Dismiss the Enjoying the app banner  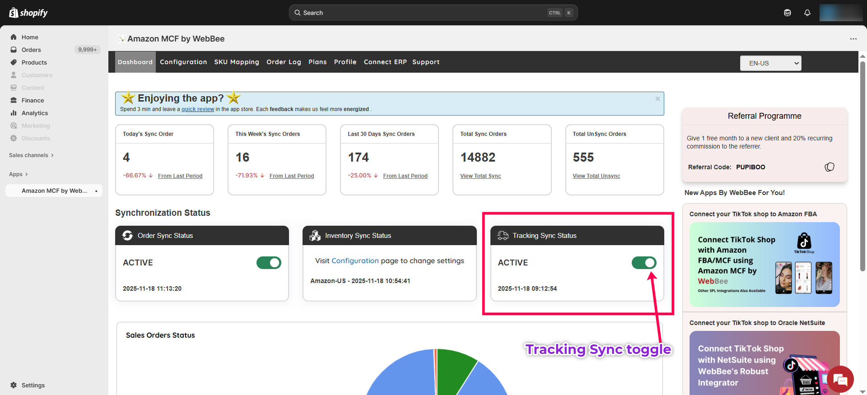[657, 98]
